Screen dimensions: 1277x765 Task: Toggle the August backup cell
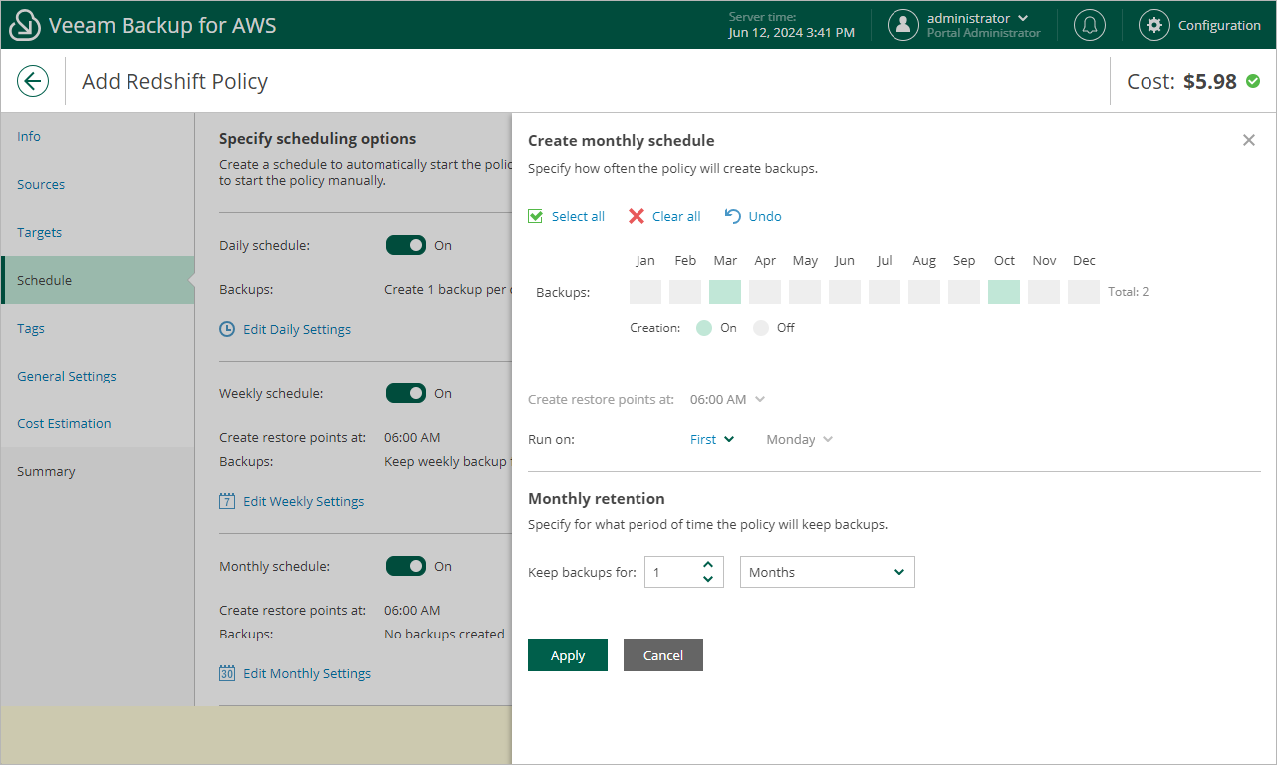pyautogui.click(x=924, y=292)
